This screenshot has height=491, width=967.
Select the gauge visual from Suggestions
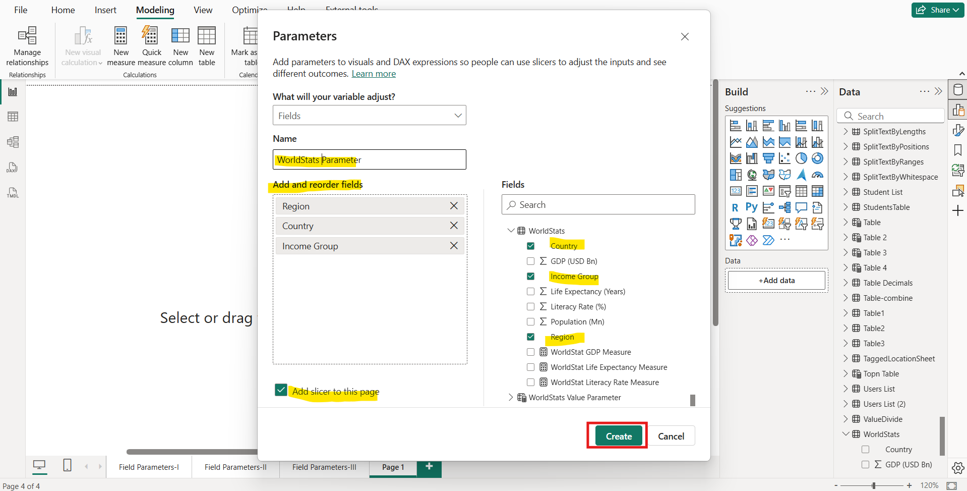click(817, 175)
